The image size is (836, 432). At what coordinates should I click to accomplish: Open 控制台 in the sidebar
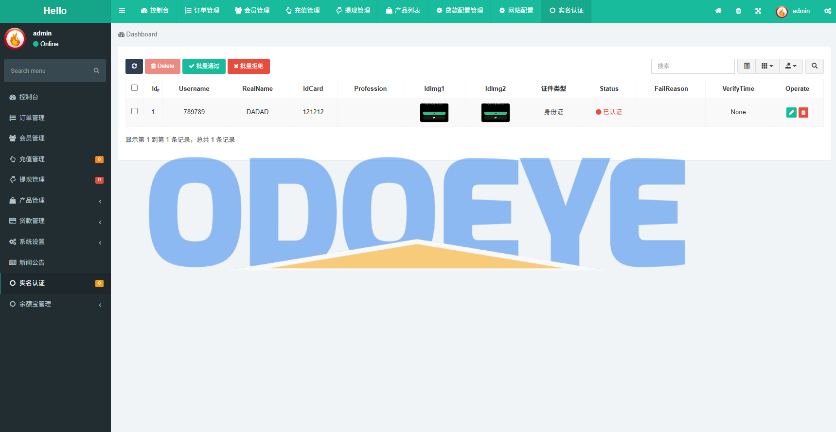(x=55, y=97)
